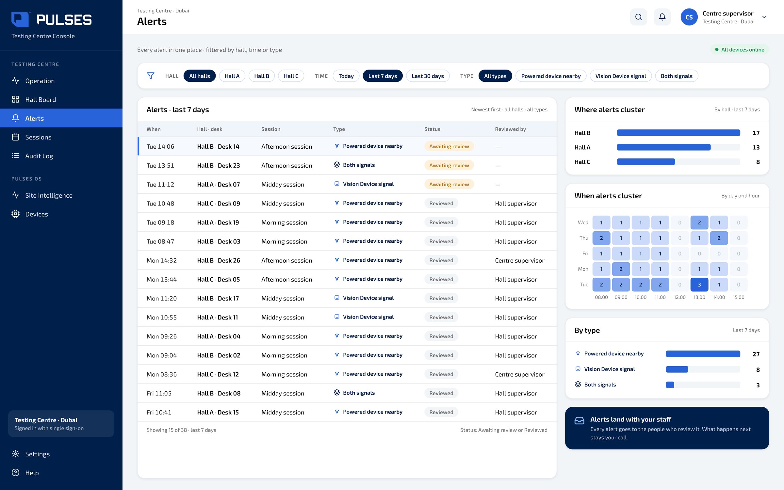This screenshot has height=490, width=784.
Task: Click the Testing Centre · Dubai sign-on card
Action: pyautogui.click(x=61, y=424)
